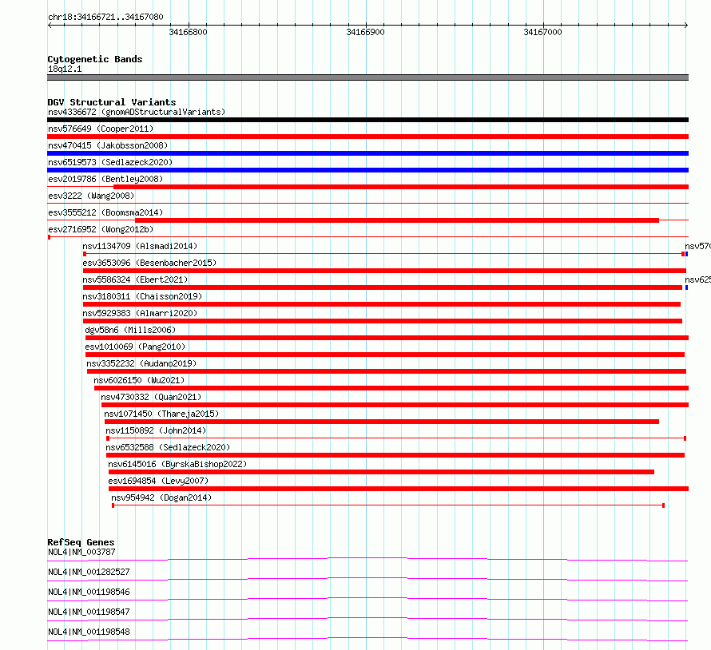
Task: Click the blue nsv6519573 variant bar
Action: click(367, 170)
